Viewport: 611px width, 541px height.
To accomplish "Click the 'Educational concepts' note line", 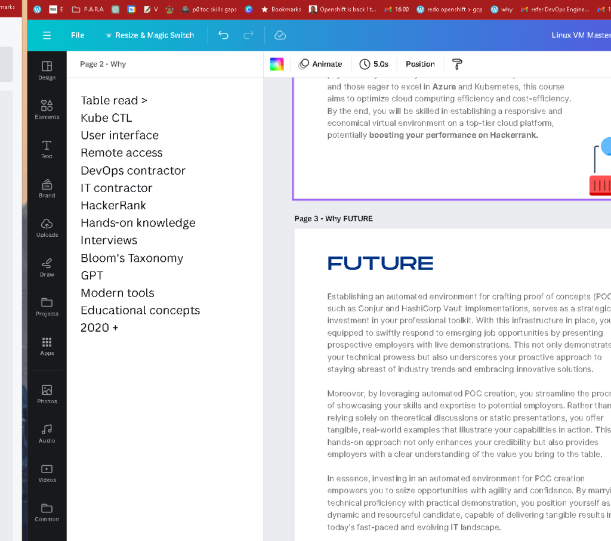I will 140,311.
